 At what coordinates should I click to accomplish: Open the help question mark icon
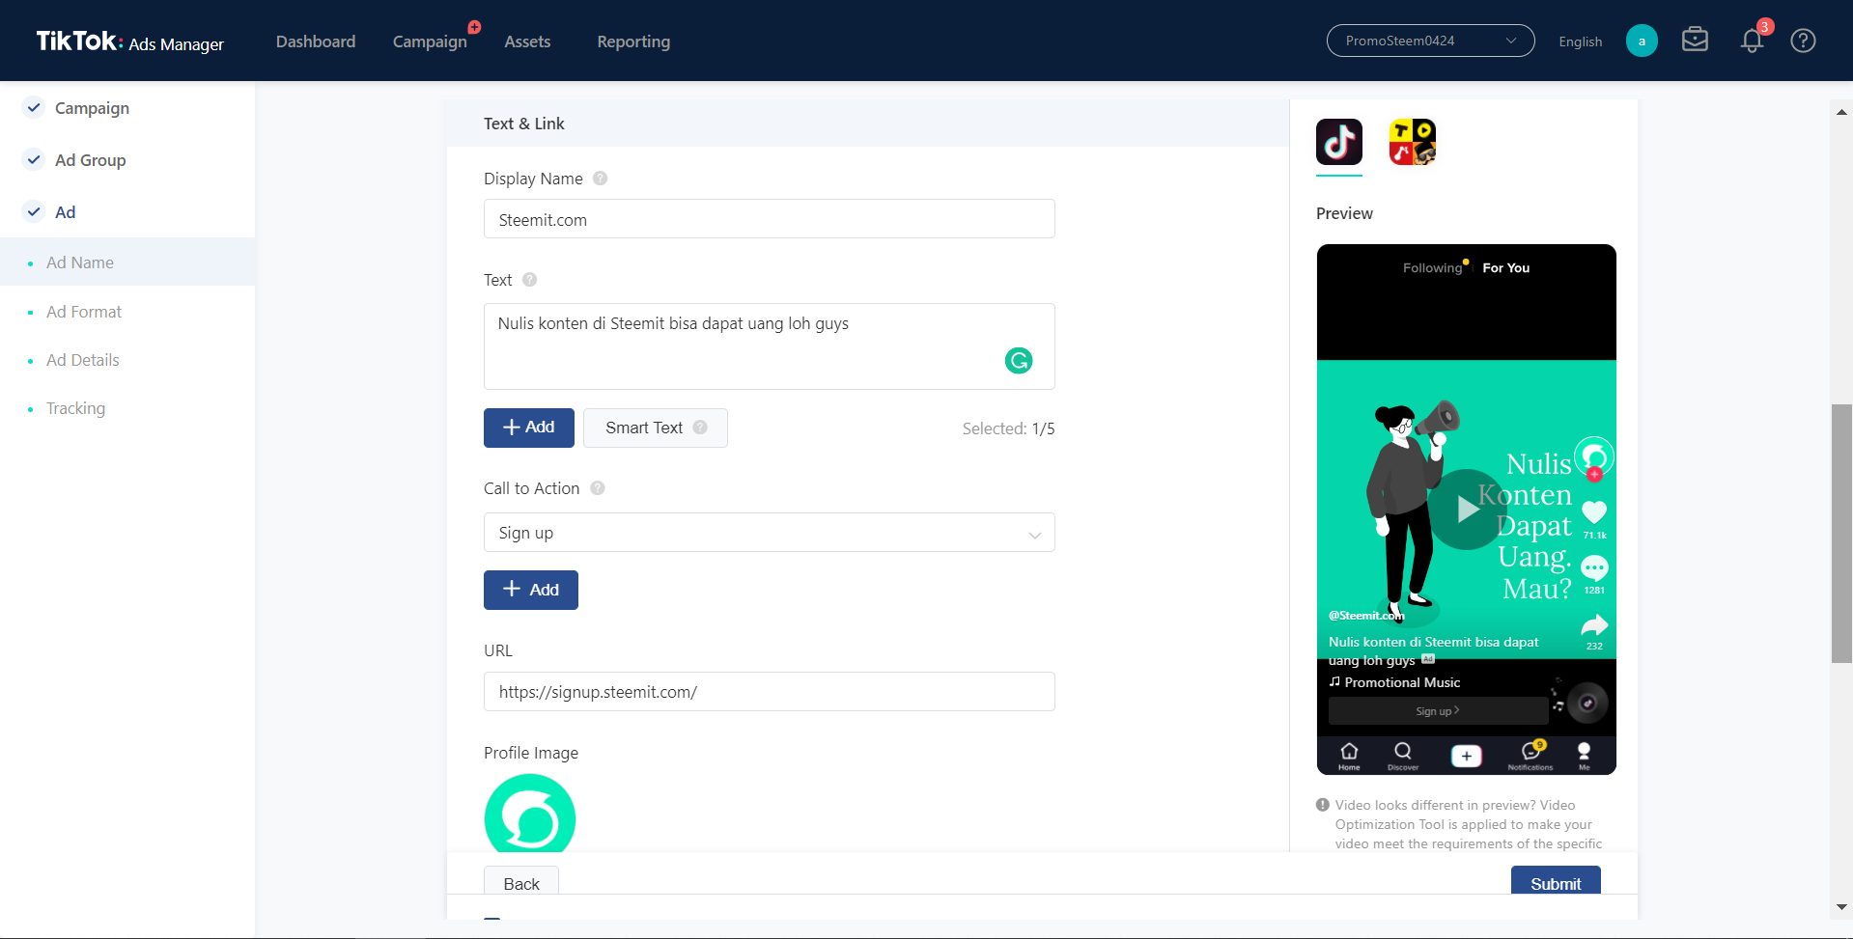(x=1803, y=41)
